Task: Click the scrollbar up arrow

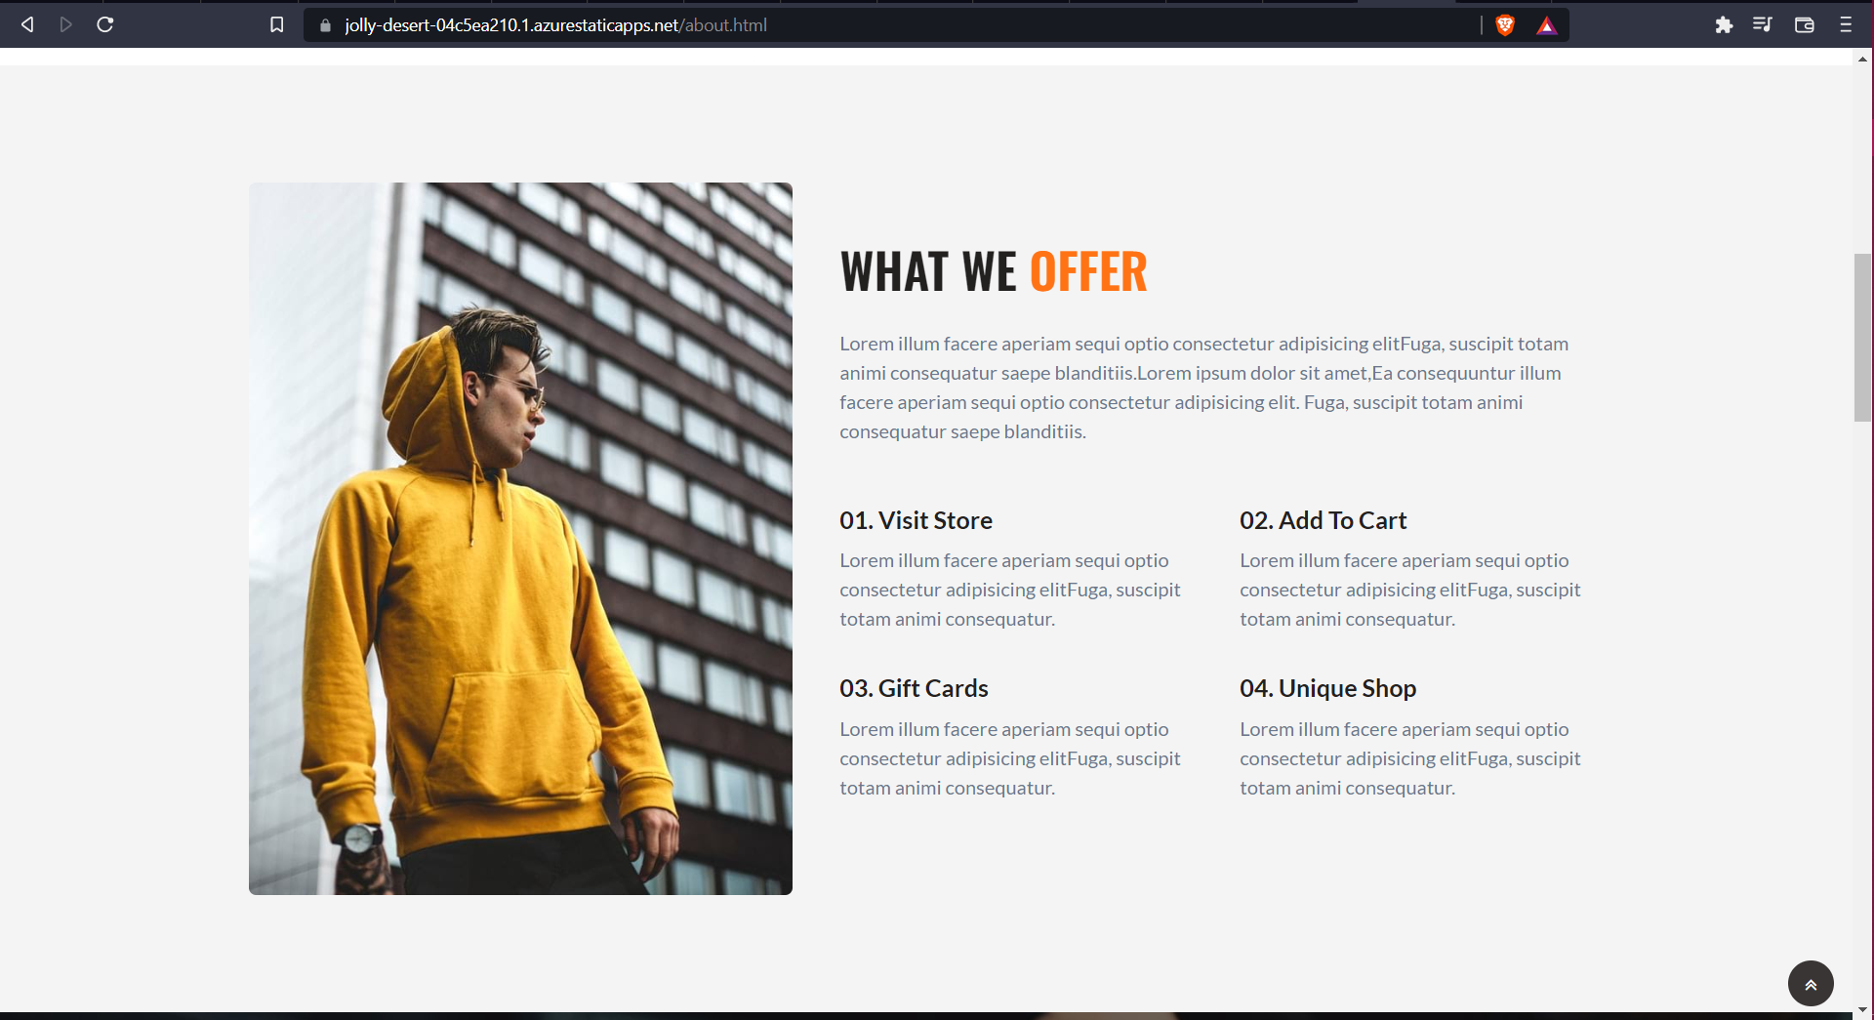Action: [1863, 58]
